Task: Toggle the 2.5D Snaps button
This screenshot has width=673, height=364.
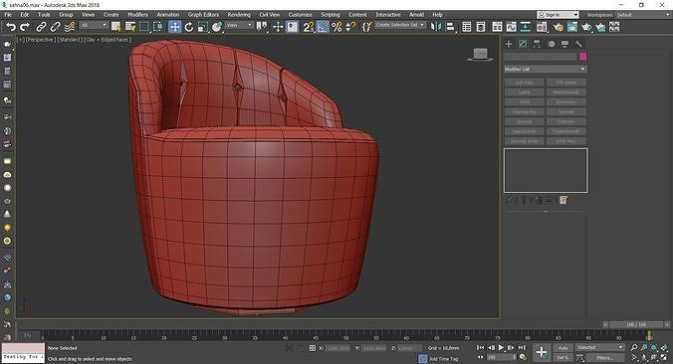Action: 308,27
